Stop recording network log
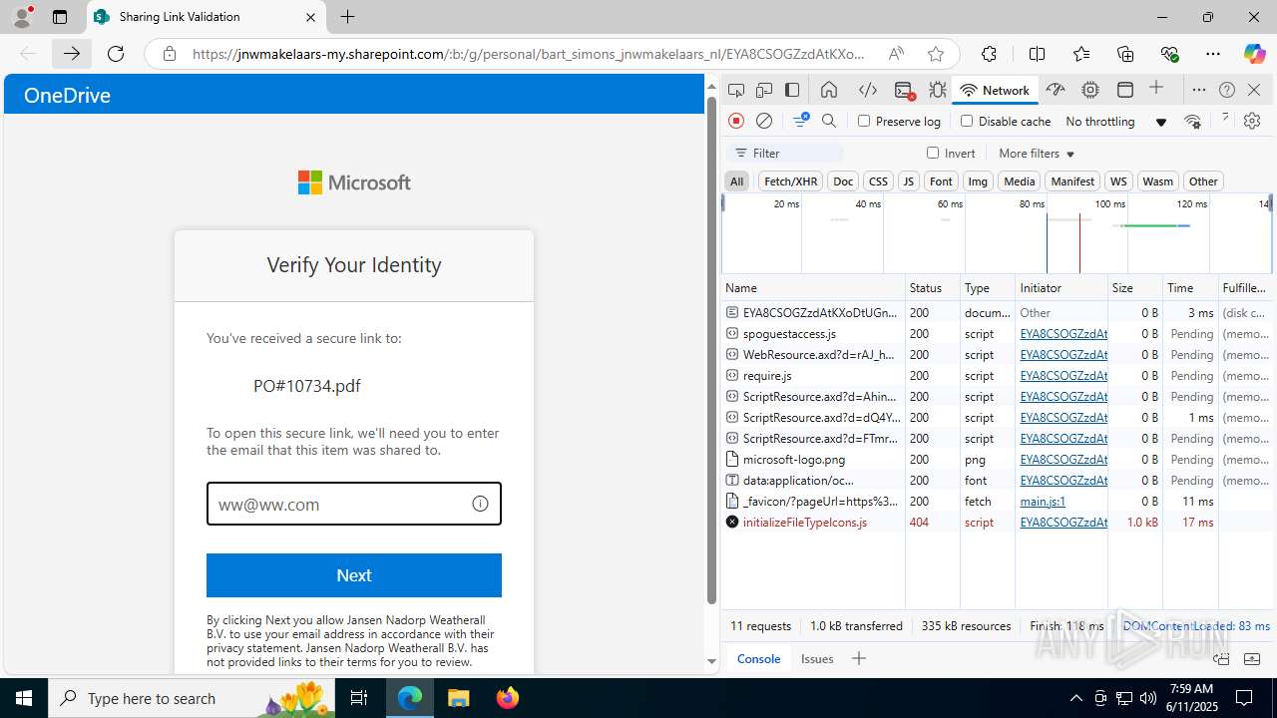1277x718 pixels. [x=736, y=121]
